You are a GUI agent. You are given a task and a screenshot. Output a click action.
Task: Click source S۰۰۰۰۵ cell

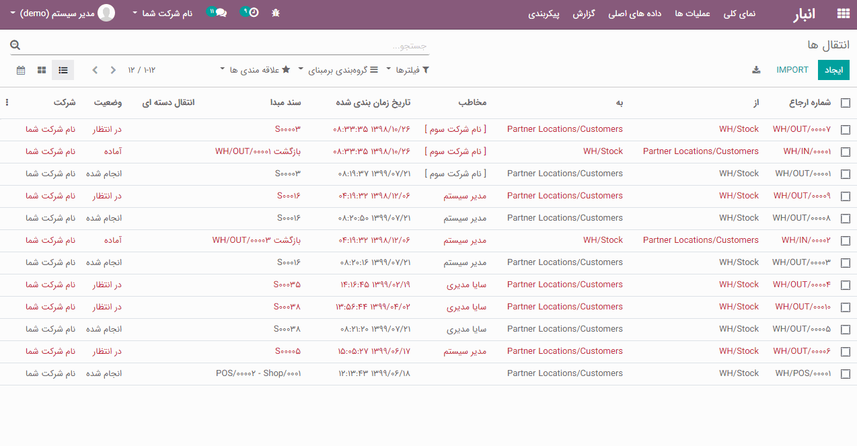click(288, 351)
